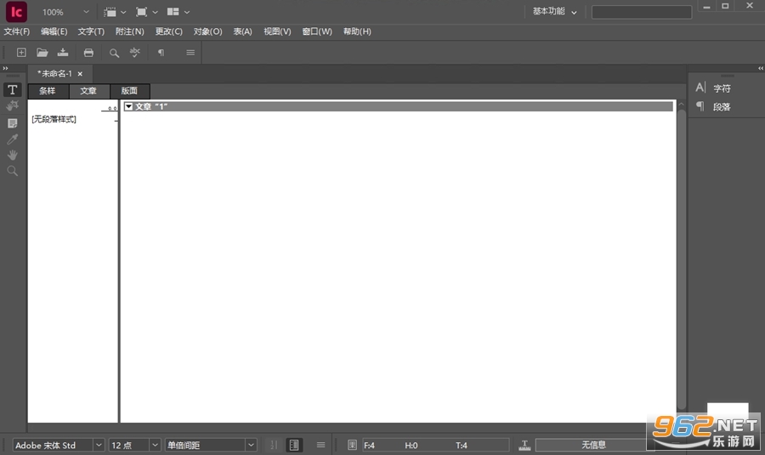Click the search field in title bar
This screenshot has height=455, width=765.
coord(642,12)
